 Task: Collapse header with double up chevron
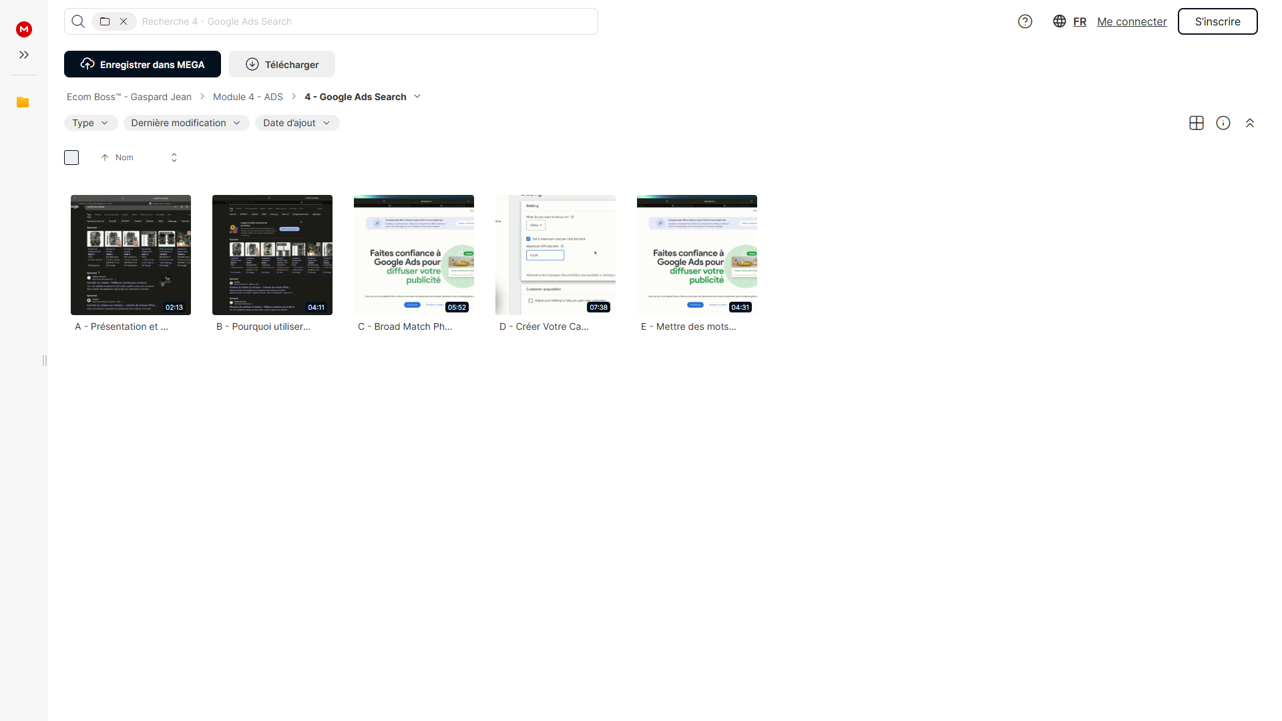(x=1250, y=123)
